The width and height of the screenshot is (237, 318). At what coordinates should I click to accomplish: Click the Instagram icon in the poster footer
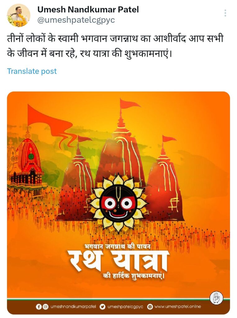coord(45,307)
